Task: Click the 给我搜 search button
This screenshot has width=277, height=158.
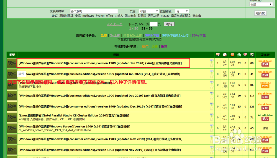Action: pos(260,13)
